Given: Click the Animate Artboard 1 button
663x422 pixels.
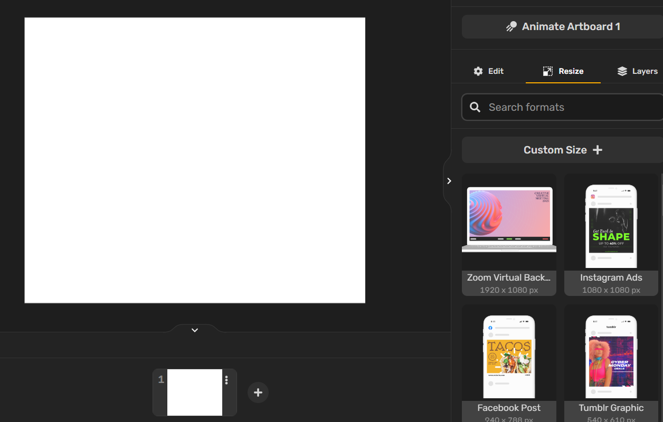Looking at the screenshot, I should [562, 26].
